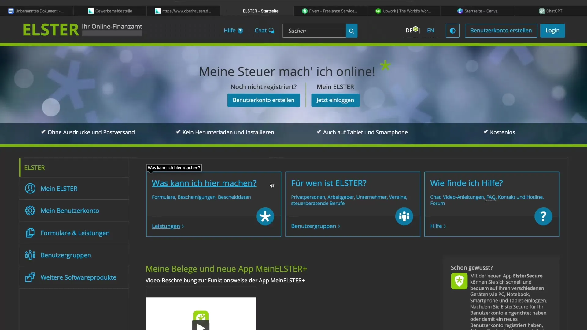
Task: Click the Formulare & Leistungen documents icon
Action: 30,233
